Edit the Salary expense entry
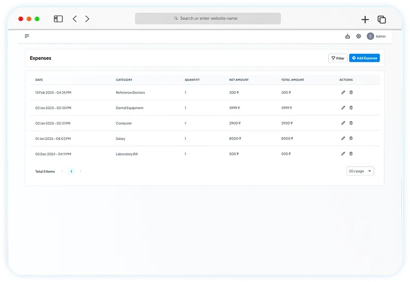 pyautogui.click(x=343, y=138)
